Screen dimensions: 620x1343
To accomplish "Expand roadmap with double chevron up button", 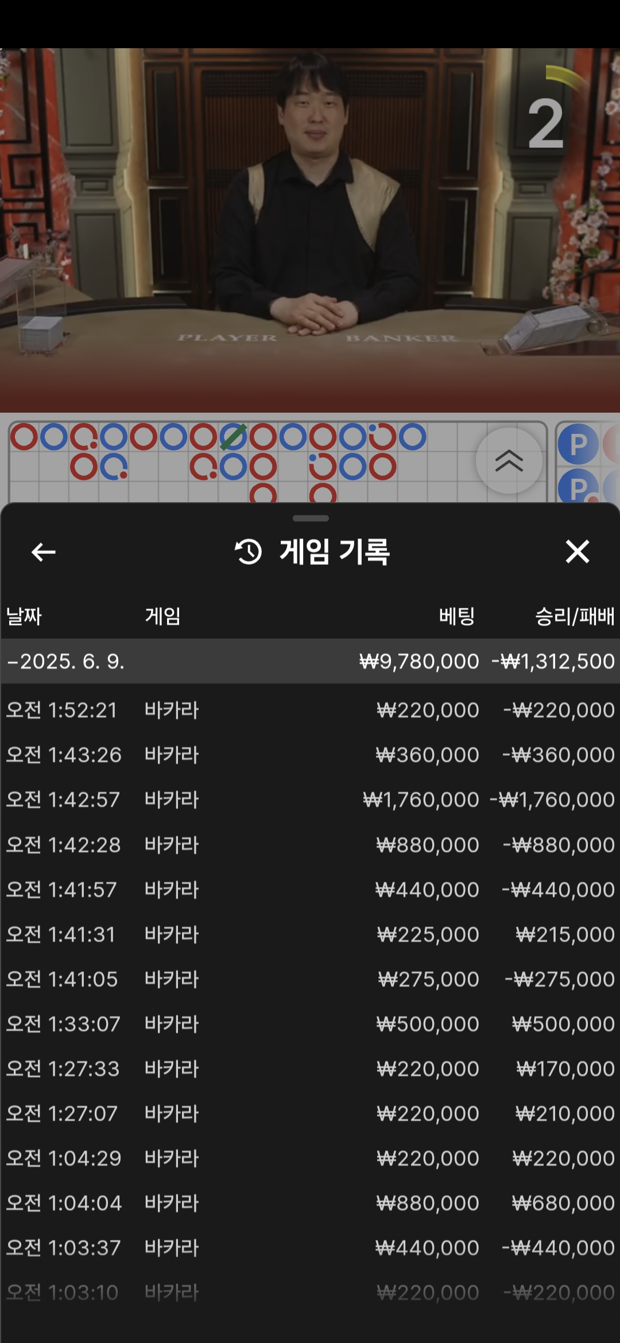I will pyautogui.click(x=509, y=460).
